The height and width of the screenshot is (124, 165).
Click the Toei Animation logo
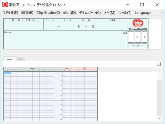pos(138,24)
